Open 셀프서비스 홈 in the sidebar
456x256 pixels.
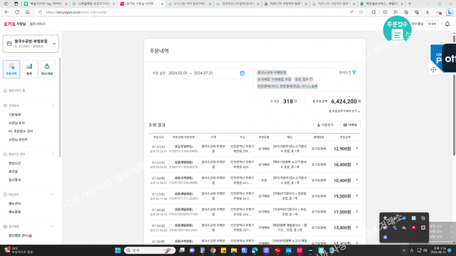[17, 91]
